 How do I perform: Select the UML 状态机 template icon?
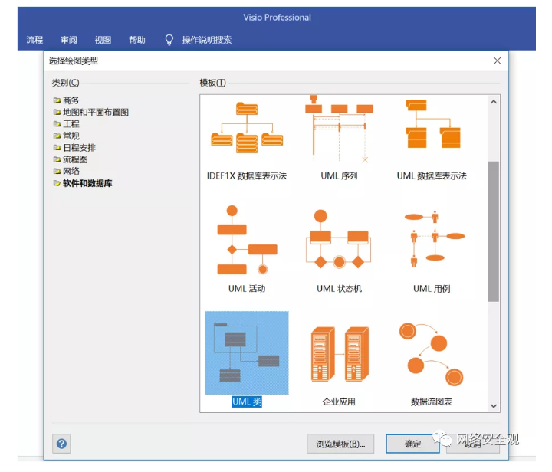tap(339, 239)
